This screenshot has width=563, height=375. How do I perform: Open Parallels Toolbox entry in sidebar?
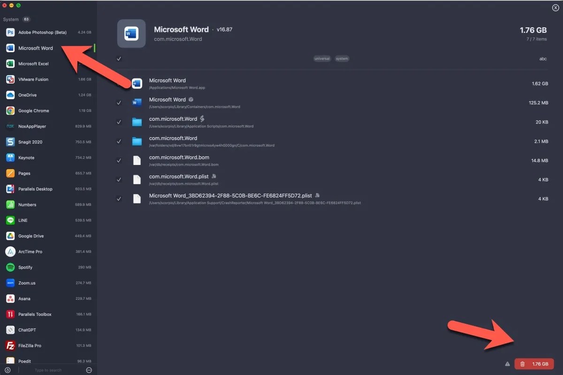(48, 314)
